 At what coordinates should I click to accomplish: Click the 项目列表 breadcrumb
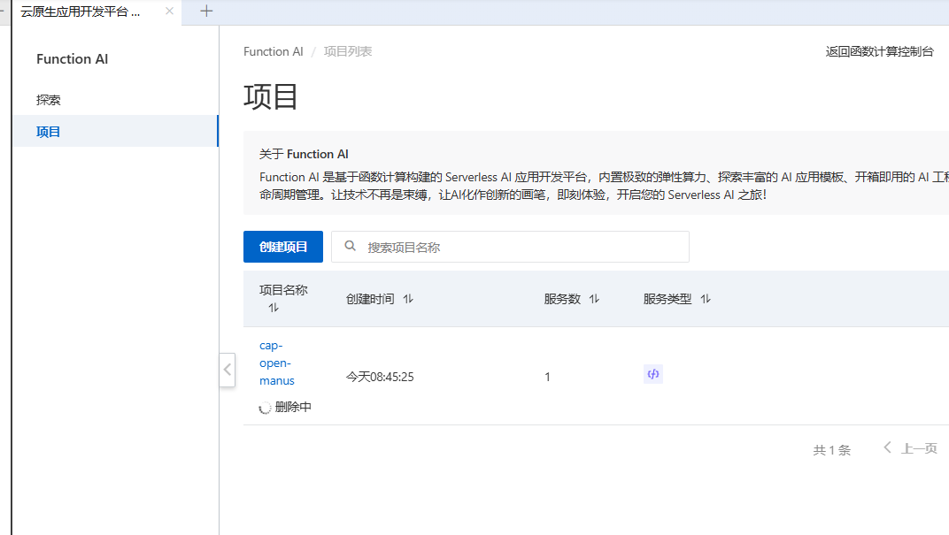click(x=347, y=51)
